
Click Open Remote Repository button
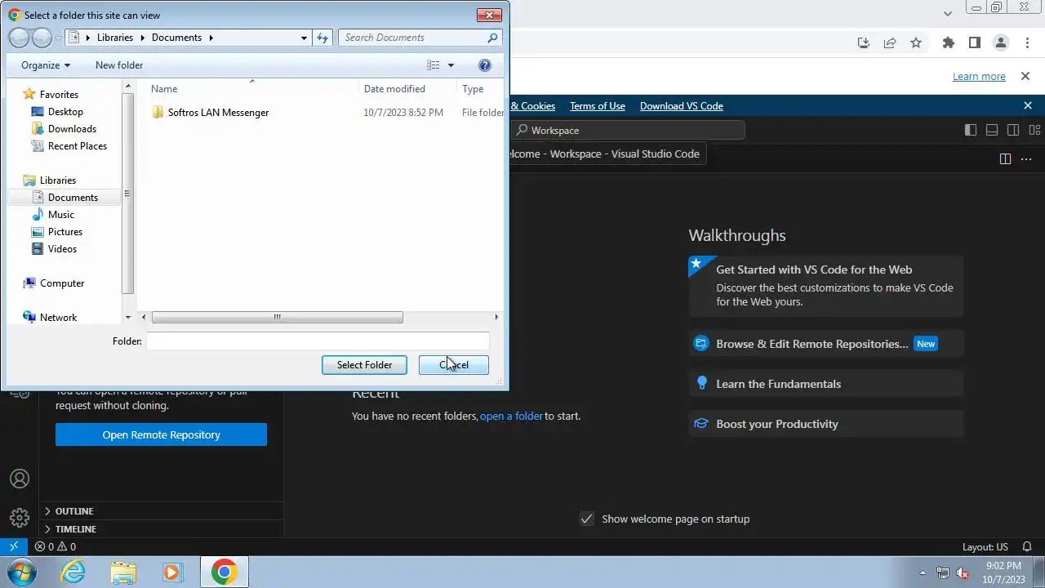[x=161, y=434]
